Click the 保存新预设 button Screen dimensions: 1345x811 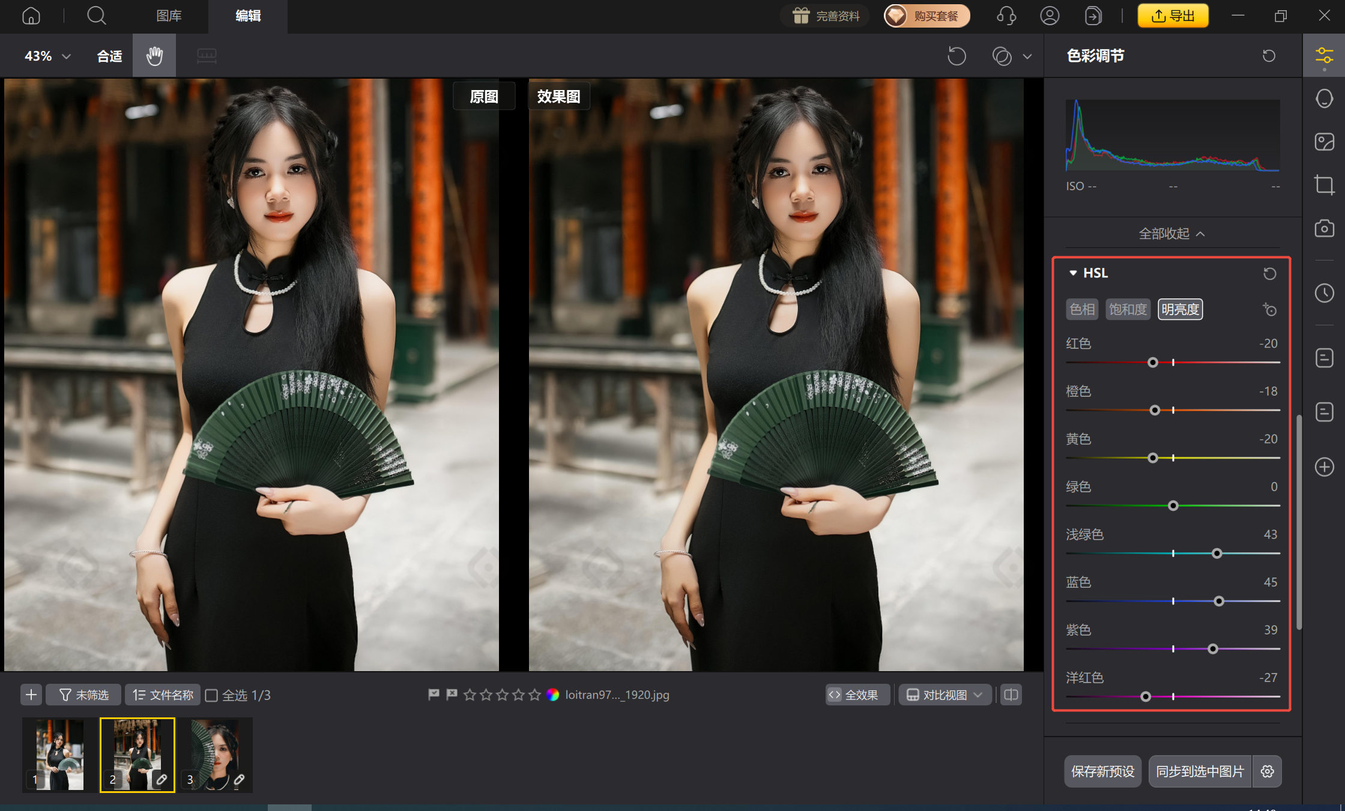tap(1102, 771)
